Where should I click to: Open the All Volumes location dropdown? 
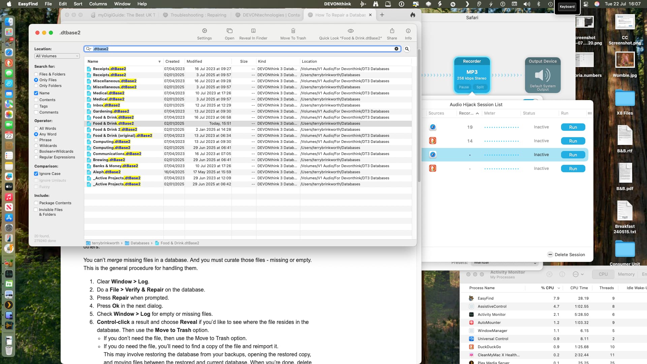tap(57, 56)
